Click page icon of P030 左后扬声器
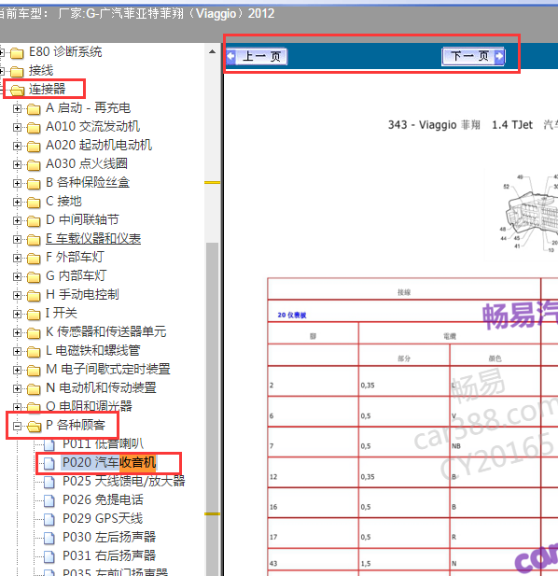 pos(49,539)
